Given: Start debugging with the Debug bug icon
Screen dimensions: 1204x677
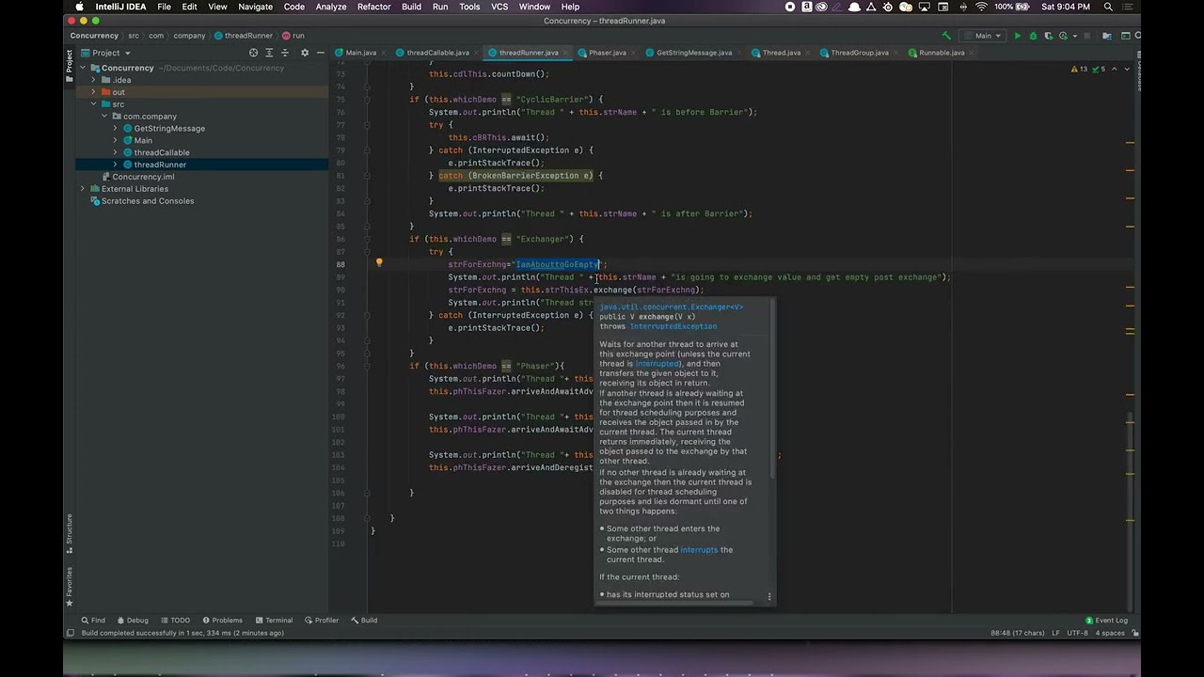Looking at the screenshot, I should [x=1033, y=36].
